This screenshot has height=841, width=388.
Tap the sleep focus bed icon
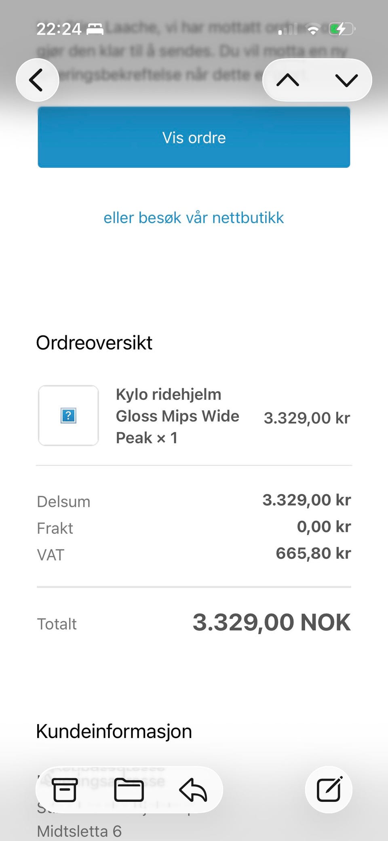pos(95,29)
